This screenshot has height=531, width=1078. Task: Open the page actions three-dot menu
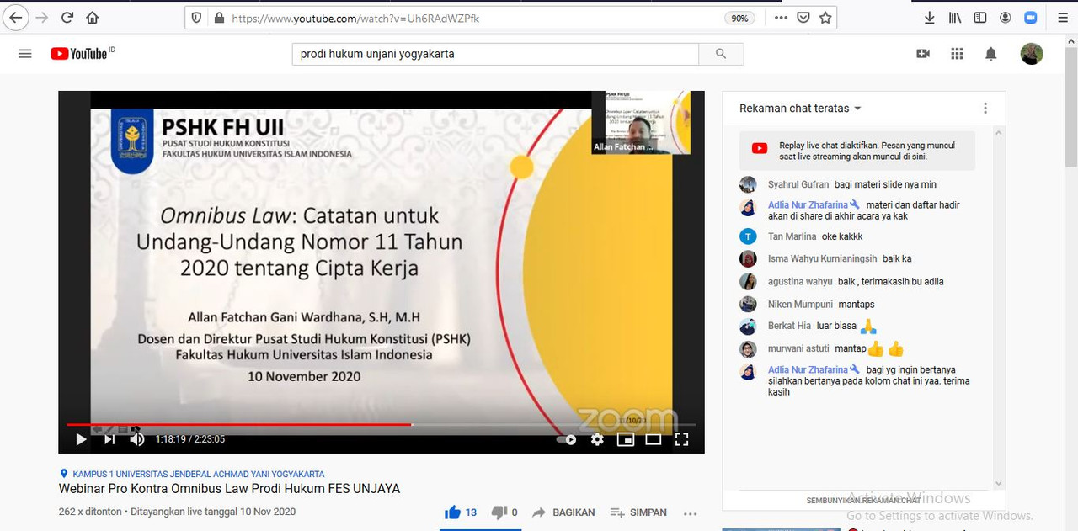point(781,18)
